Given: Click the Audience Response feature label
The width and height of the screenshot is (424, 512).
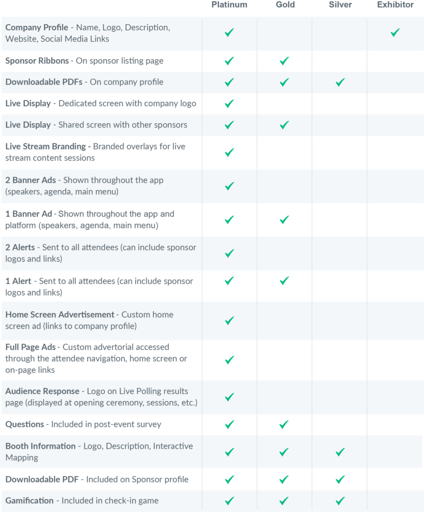Looking at the screenshot, I should pos(42,391).
